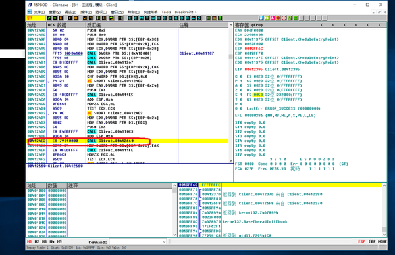Click the Execute Till Return toolbar icon
The image size is (395, 255).
tap(111, 18)
